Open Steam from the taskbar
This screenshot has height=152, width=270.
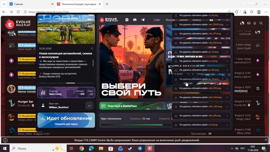(130, 148)
